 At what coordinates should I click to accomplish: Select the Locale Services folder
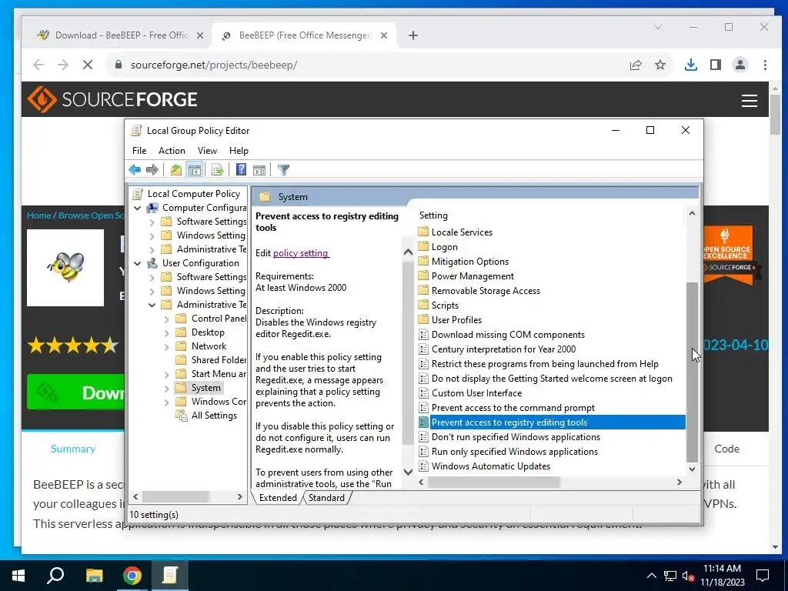(x=462, y=232)
